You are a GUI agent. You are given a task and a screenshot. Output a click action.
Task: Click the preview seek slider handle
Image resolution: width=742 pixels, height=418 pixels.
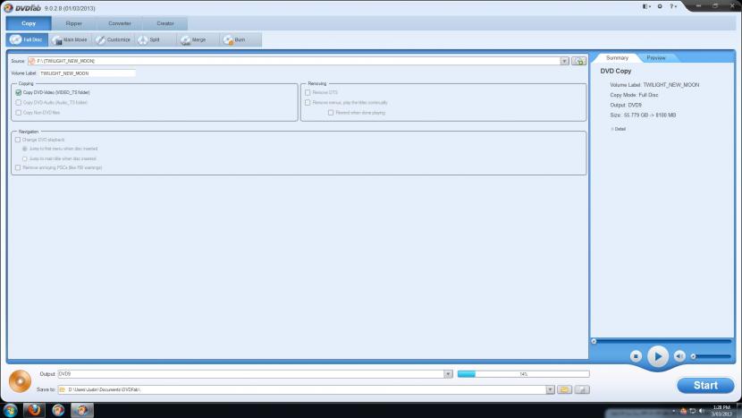[594, 341]
